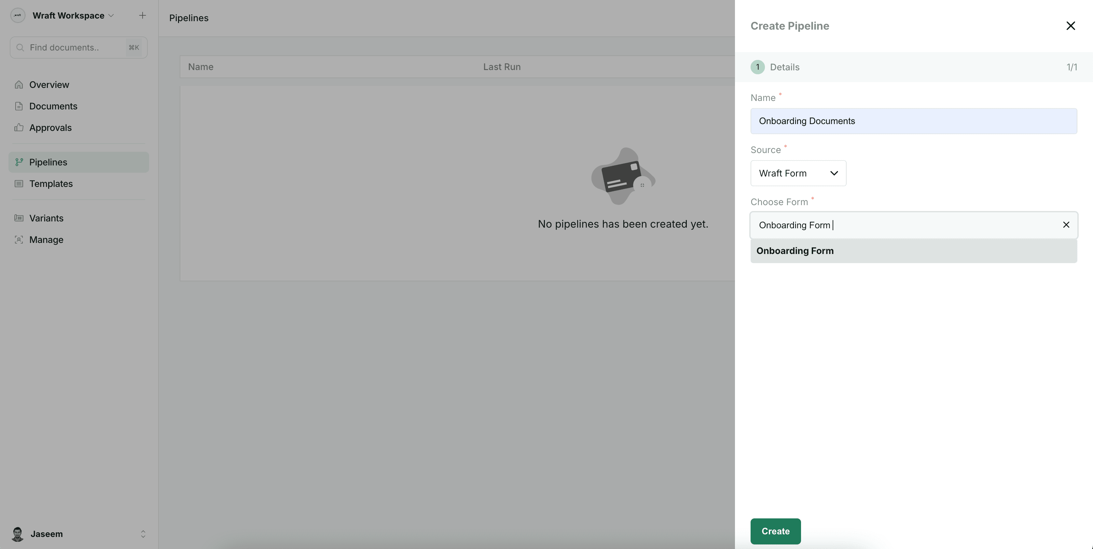Click the Last Run column header
Viewport: 1093px width, 549px height.
(502, 67)
